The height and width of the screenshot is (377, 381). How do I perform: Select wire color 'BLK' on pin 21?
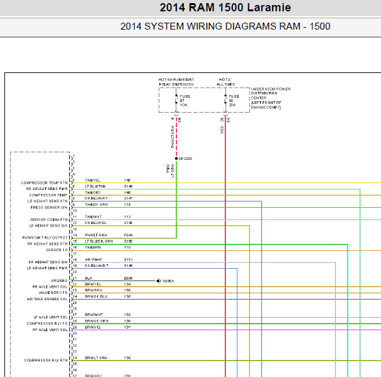click(89, 278)
